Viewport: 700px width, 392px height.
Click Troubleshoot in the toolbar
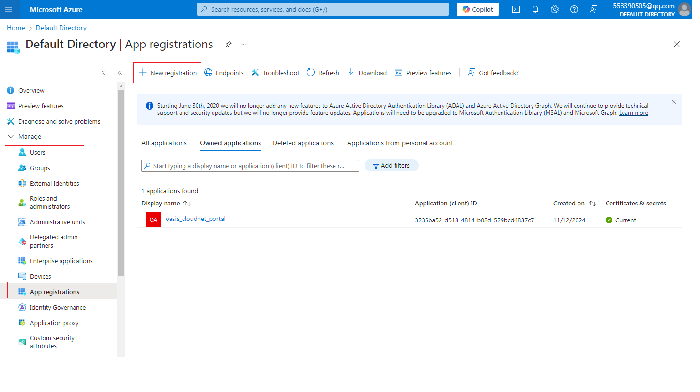pos(275,73)
